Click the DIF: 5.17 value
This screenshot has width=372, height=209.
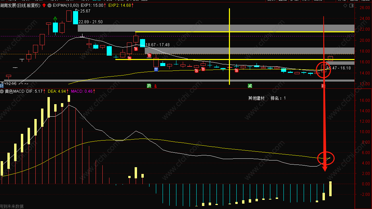point(34,91)
